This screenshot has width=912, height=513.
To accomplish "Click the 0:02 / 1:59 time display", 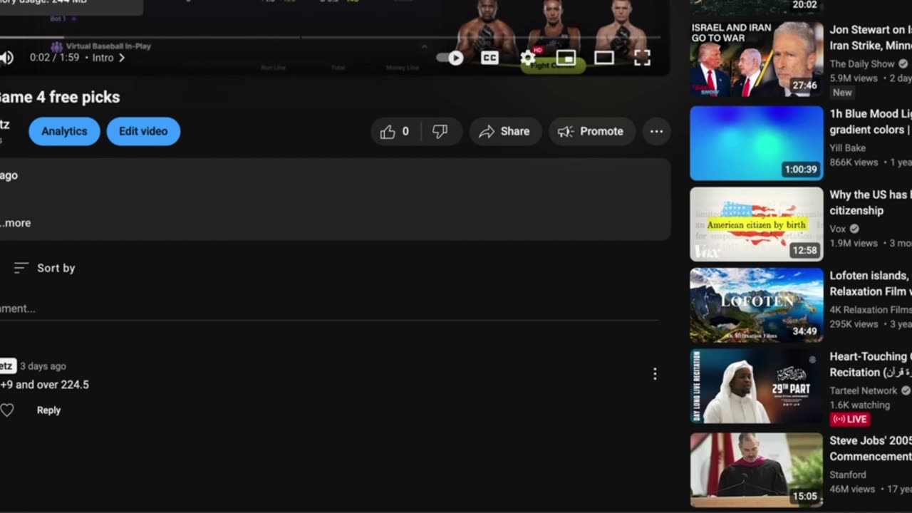I will (x=54, y=58).
